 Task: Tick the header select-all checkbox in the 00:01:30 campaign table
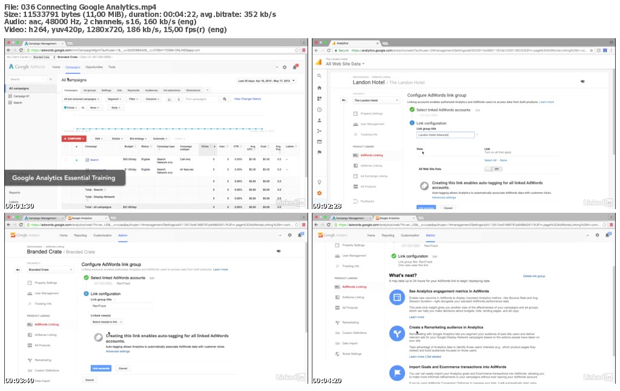pos(66,147)
